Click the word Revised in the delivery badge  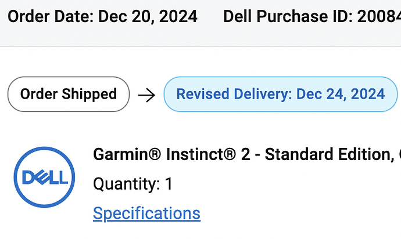pos(203,94)
